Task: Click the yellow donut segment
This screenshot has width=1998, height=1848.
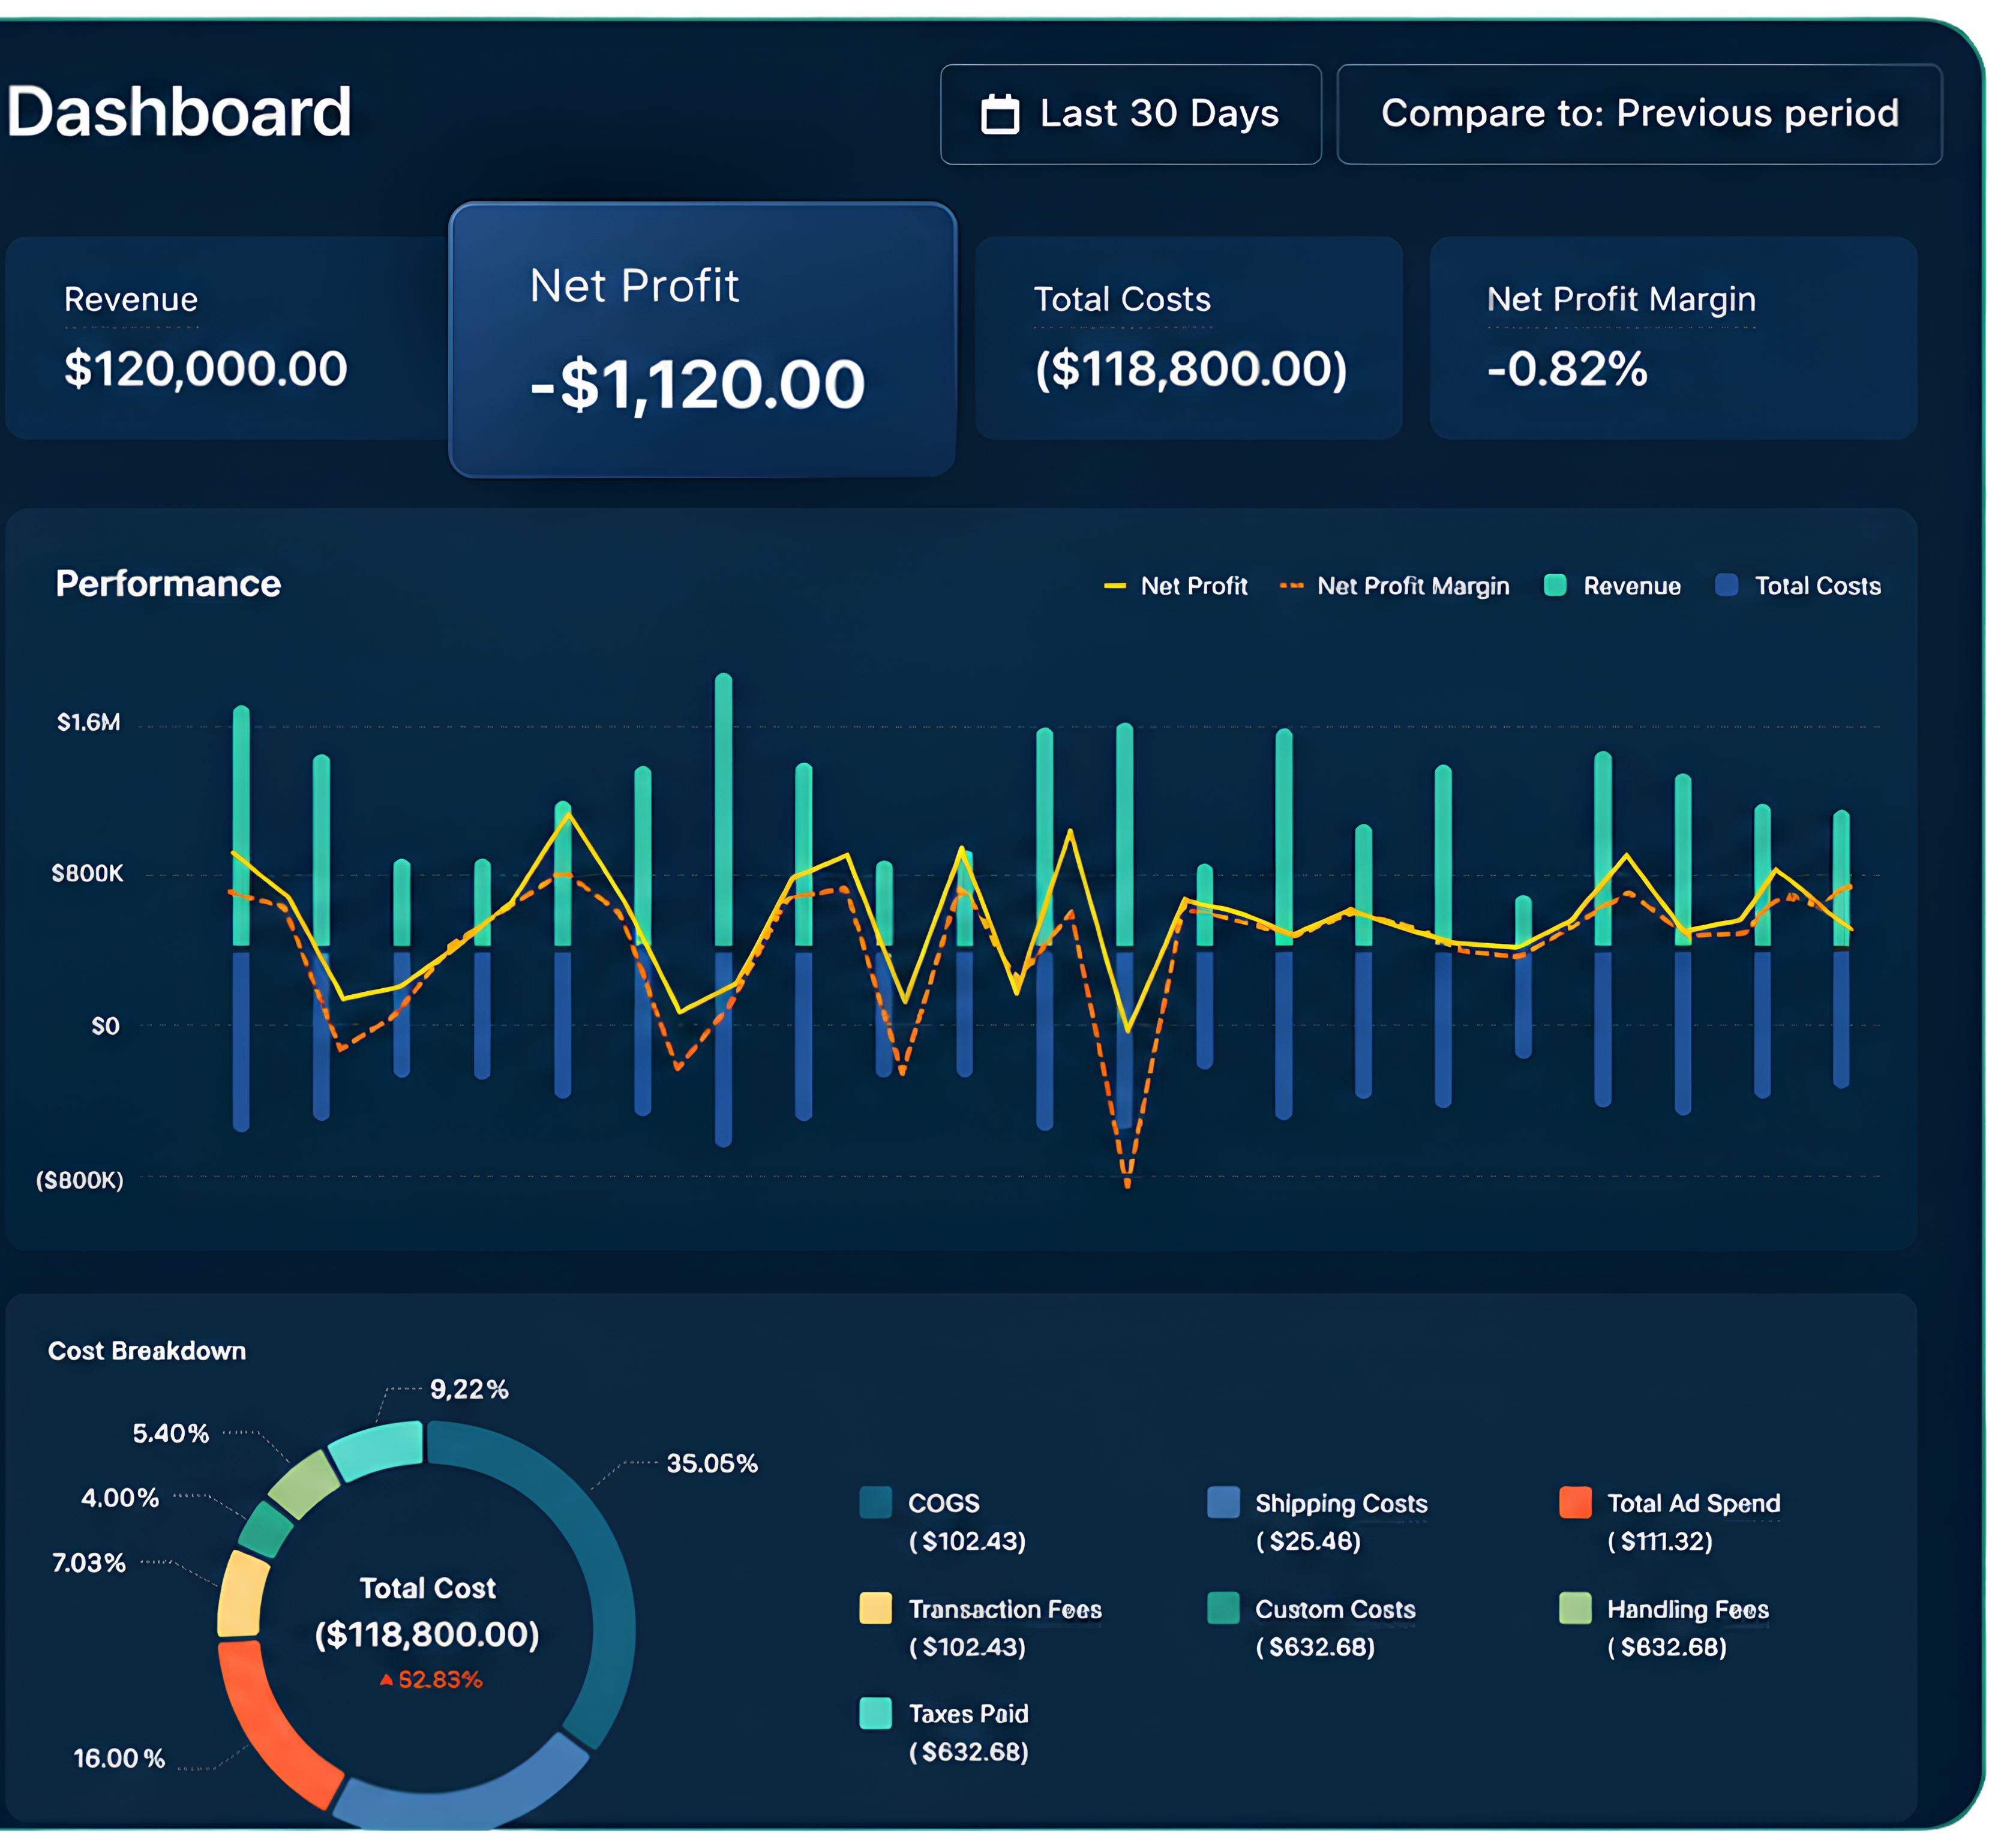Action: tap(242, 1594)
